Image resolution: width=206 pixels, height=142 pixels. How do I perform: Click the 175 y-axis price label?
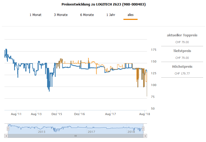(154, 50)
